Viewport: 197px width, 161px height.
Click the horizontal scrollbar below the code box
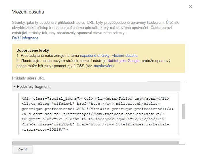[x=95, y=143]
